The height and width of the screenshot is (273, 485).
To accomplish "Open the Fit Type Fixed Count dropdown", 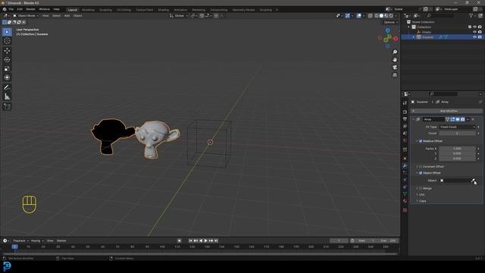I will [457, 127].
